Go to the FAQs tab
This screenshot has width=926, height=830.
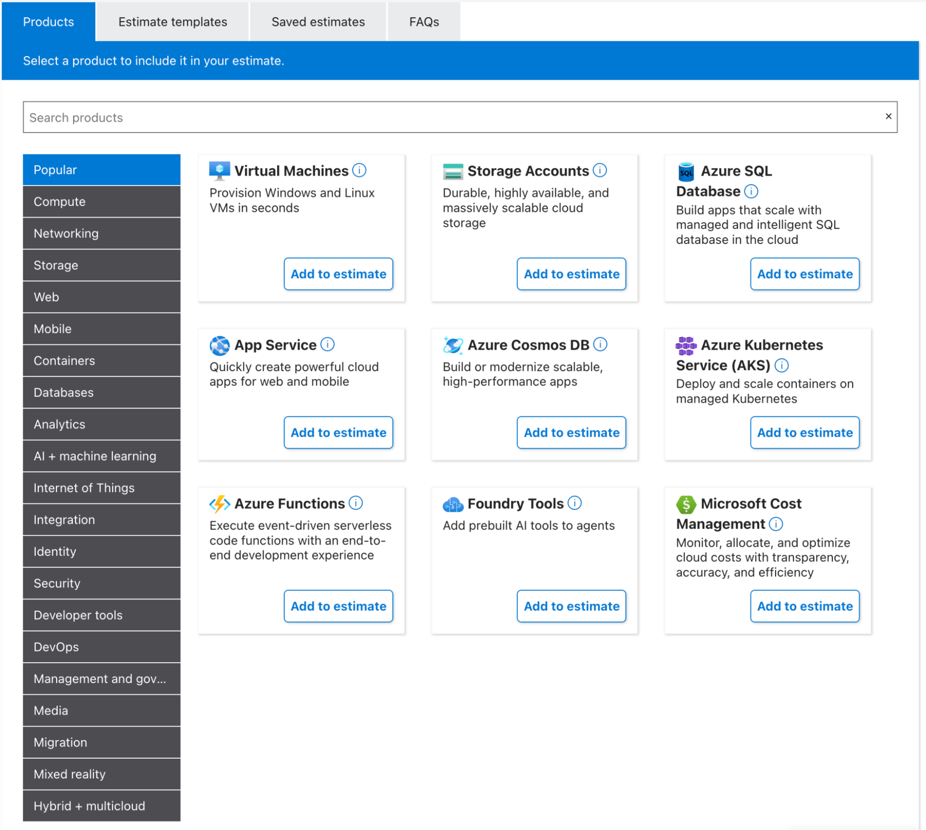click(x=424, y=22)
